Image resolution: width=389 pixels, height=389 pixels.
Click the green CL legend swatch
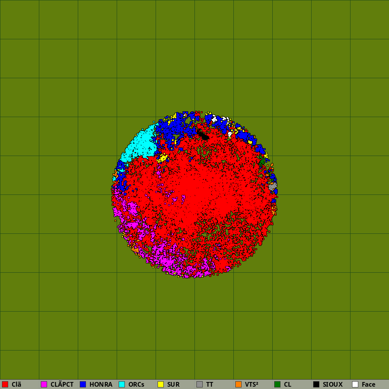277,384
